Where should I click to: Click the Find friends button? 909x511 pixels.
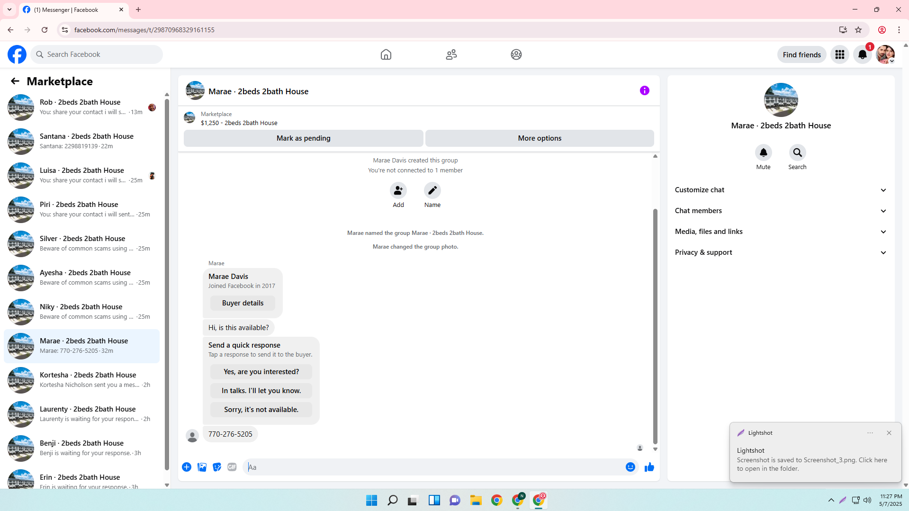pyautogui.click(x=802, y=54)
